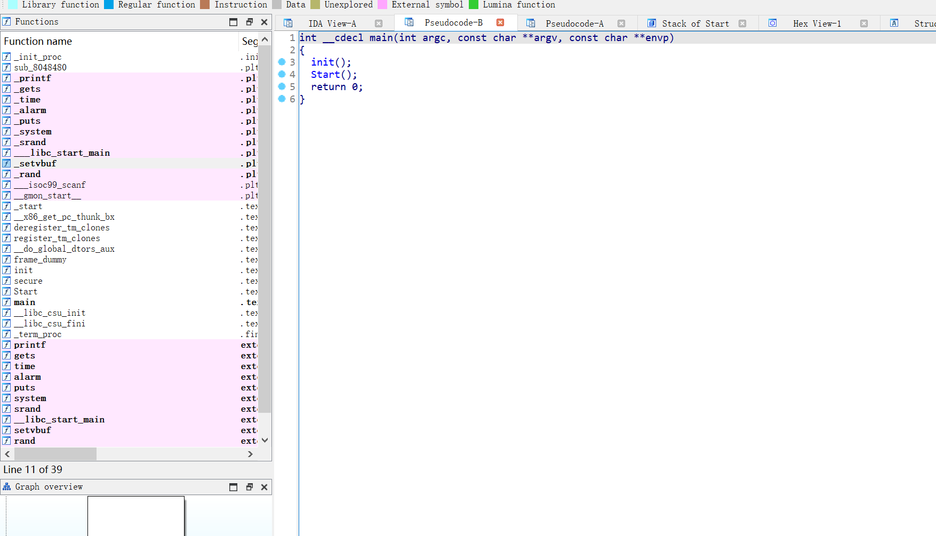Maximize the Graph overview panel
Viewport: 936px width, 536px height.
(x=233, y=487)
